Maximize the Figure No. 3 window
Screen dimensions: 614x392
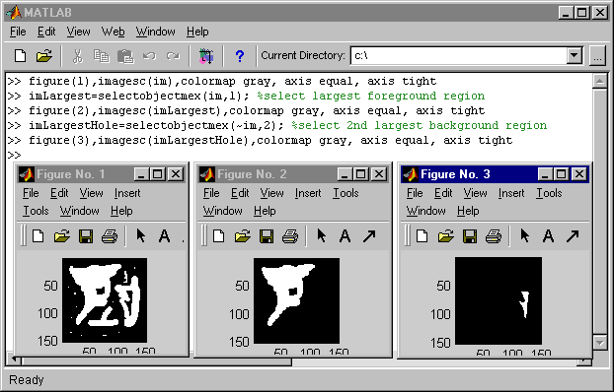561,174
